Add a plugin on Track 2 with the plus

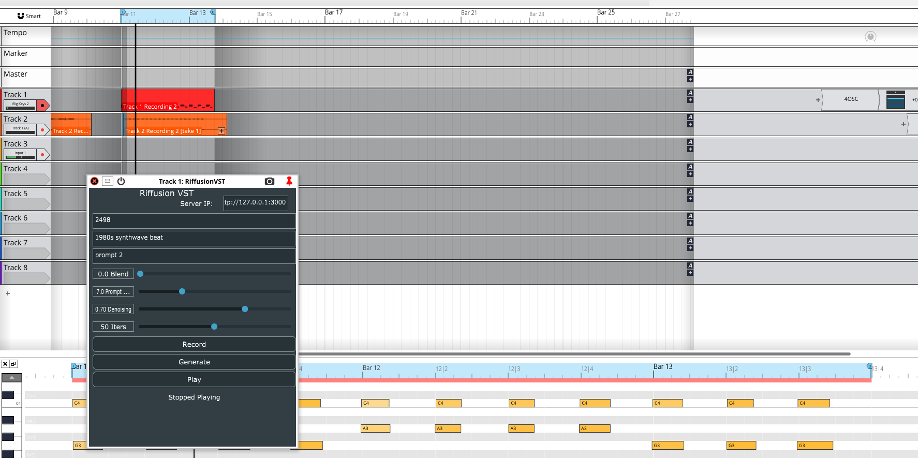[904, 124]
